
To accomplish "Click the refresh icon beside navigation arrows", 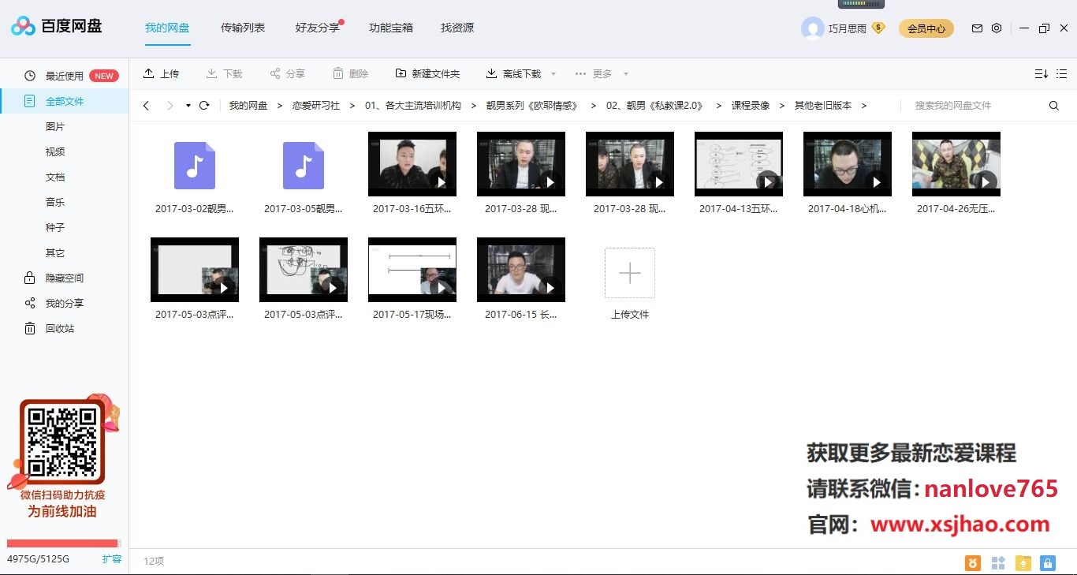I will (x=204, y=106).
